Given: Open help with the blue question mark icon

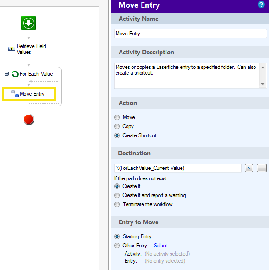Looking at the screenshot, I should click(261, 5).
